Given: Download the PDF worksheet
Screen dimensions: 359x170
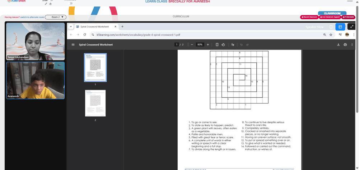Looking at the screenshot, I should point(339,45).
